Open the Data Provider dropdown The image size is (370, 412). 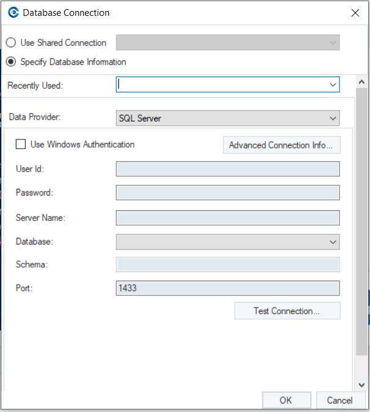(333, 119)
